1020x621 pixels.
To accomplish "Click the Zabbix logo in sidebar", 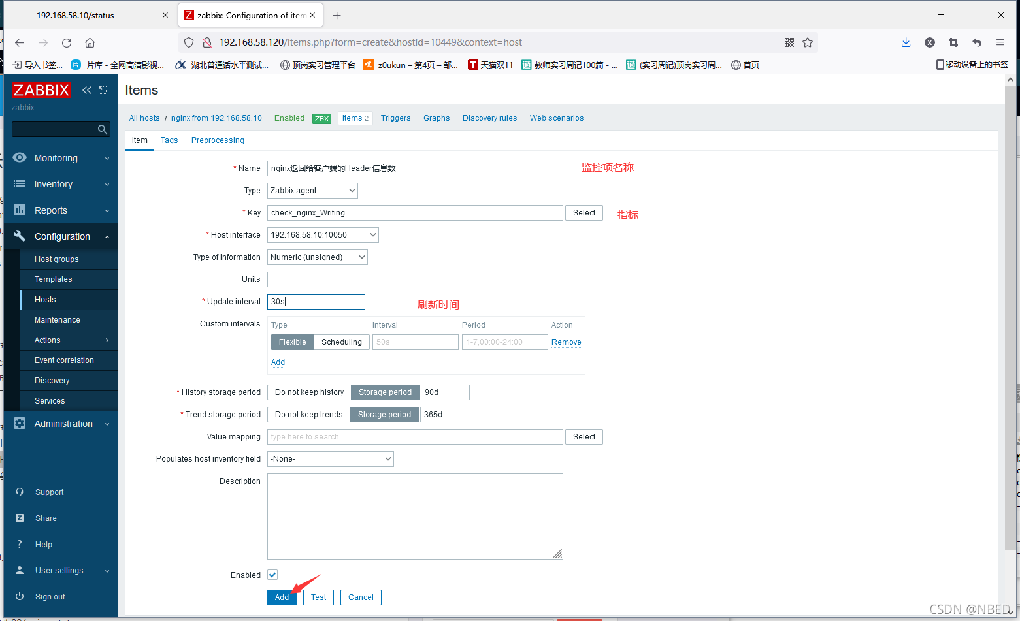I will [x=41, y=90].
